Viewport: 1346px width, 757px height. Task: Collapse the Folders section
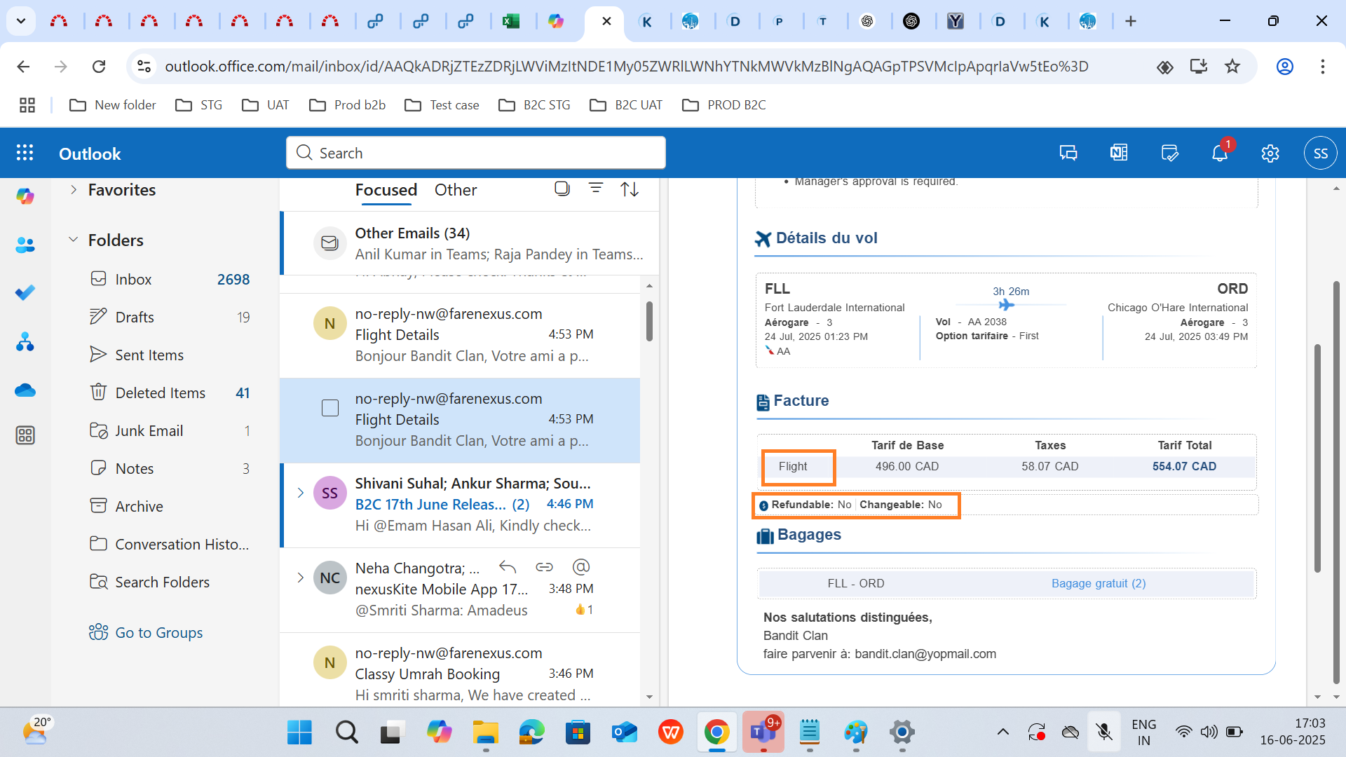click(x=73, y=240)
